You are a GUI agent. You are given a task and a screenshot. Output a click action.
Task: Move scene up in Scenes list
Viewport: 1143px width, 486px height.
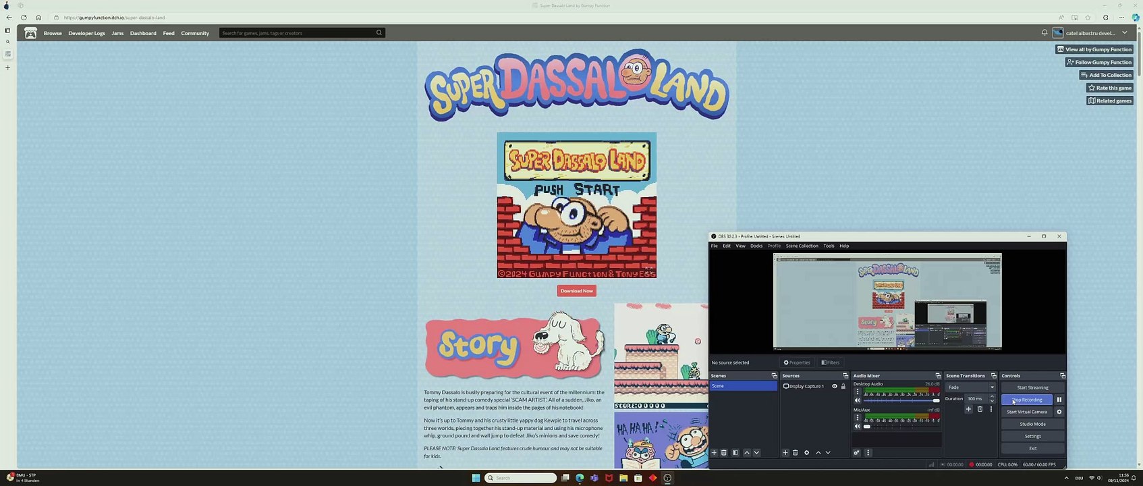(746, 453)
